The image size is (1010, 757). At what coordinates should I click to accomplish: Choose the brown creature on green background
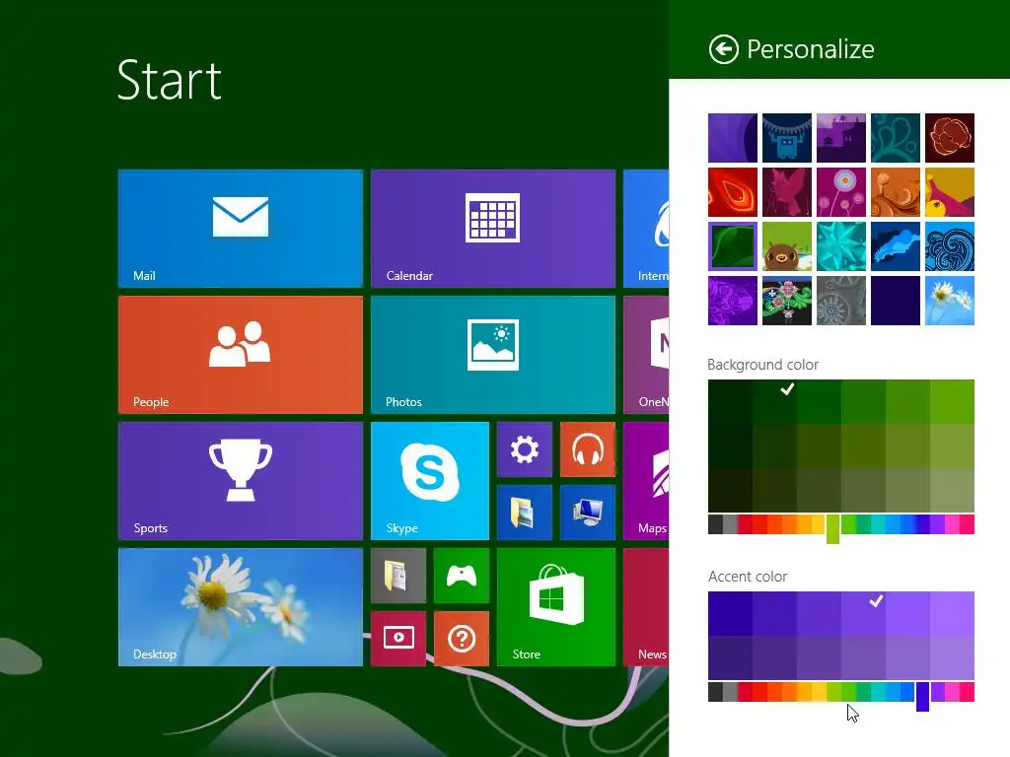click(786, 246)
